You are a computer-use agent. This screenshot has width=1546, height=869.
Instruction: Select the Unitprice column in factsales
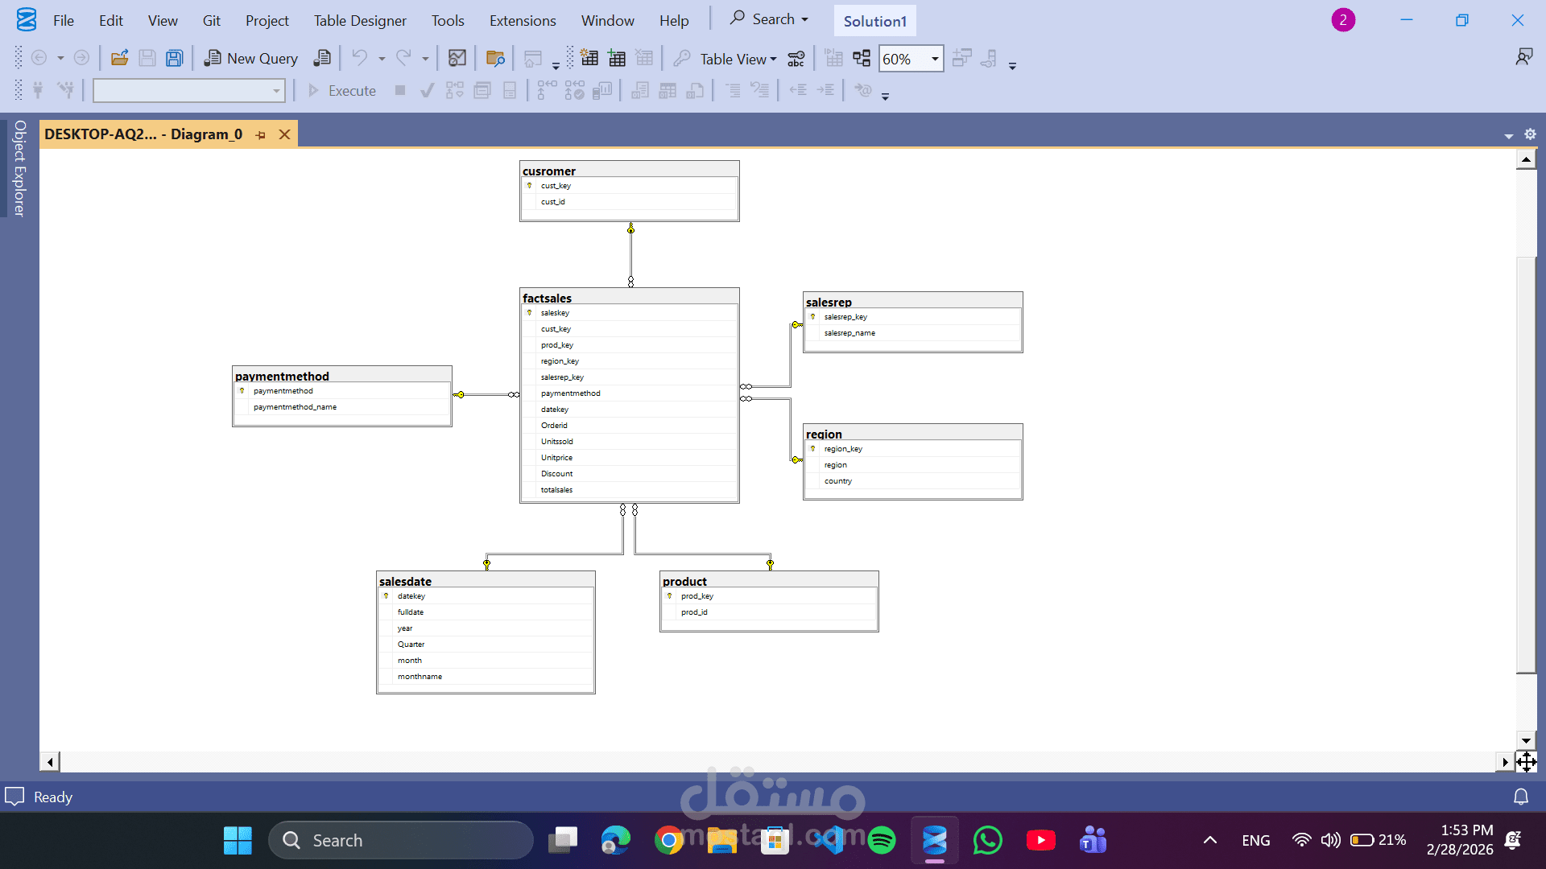(630, 457)
